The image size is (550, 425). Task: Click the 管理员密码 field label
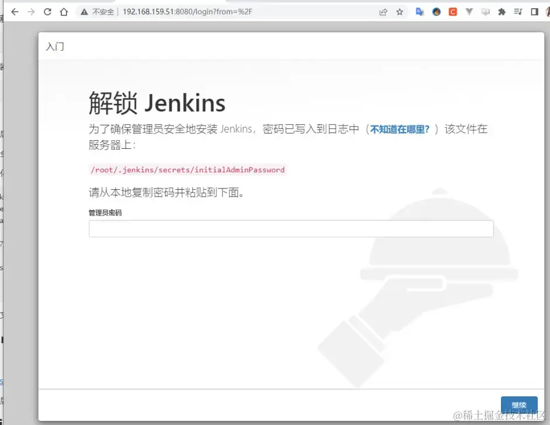(x=105, y=213)
